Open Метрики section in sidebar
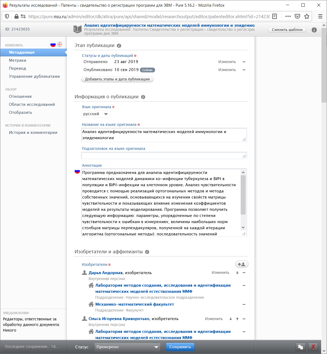 point(18,60)
